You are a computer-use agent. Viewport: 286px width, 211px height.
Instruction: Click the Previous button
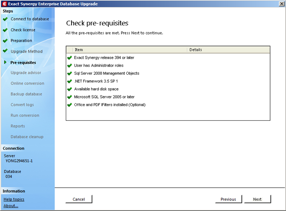click(228, 199)
